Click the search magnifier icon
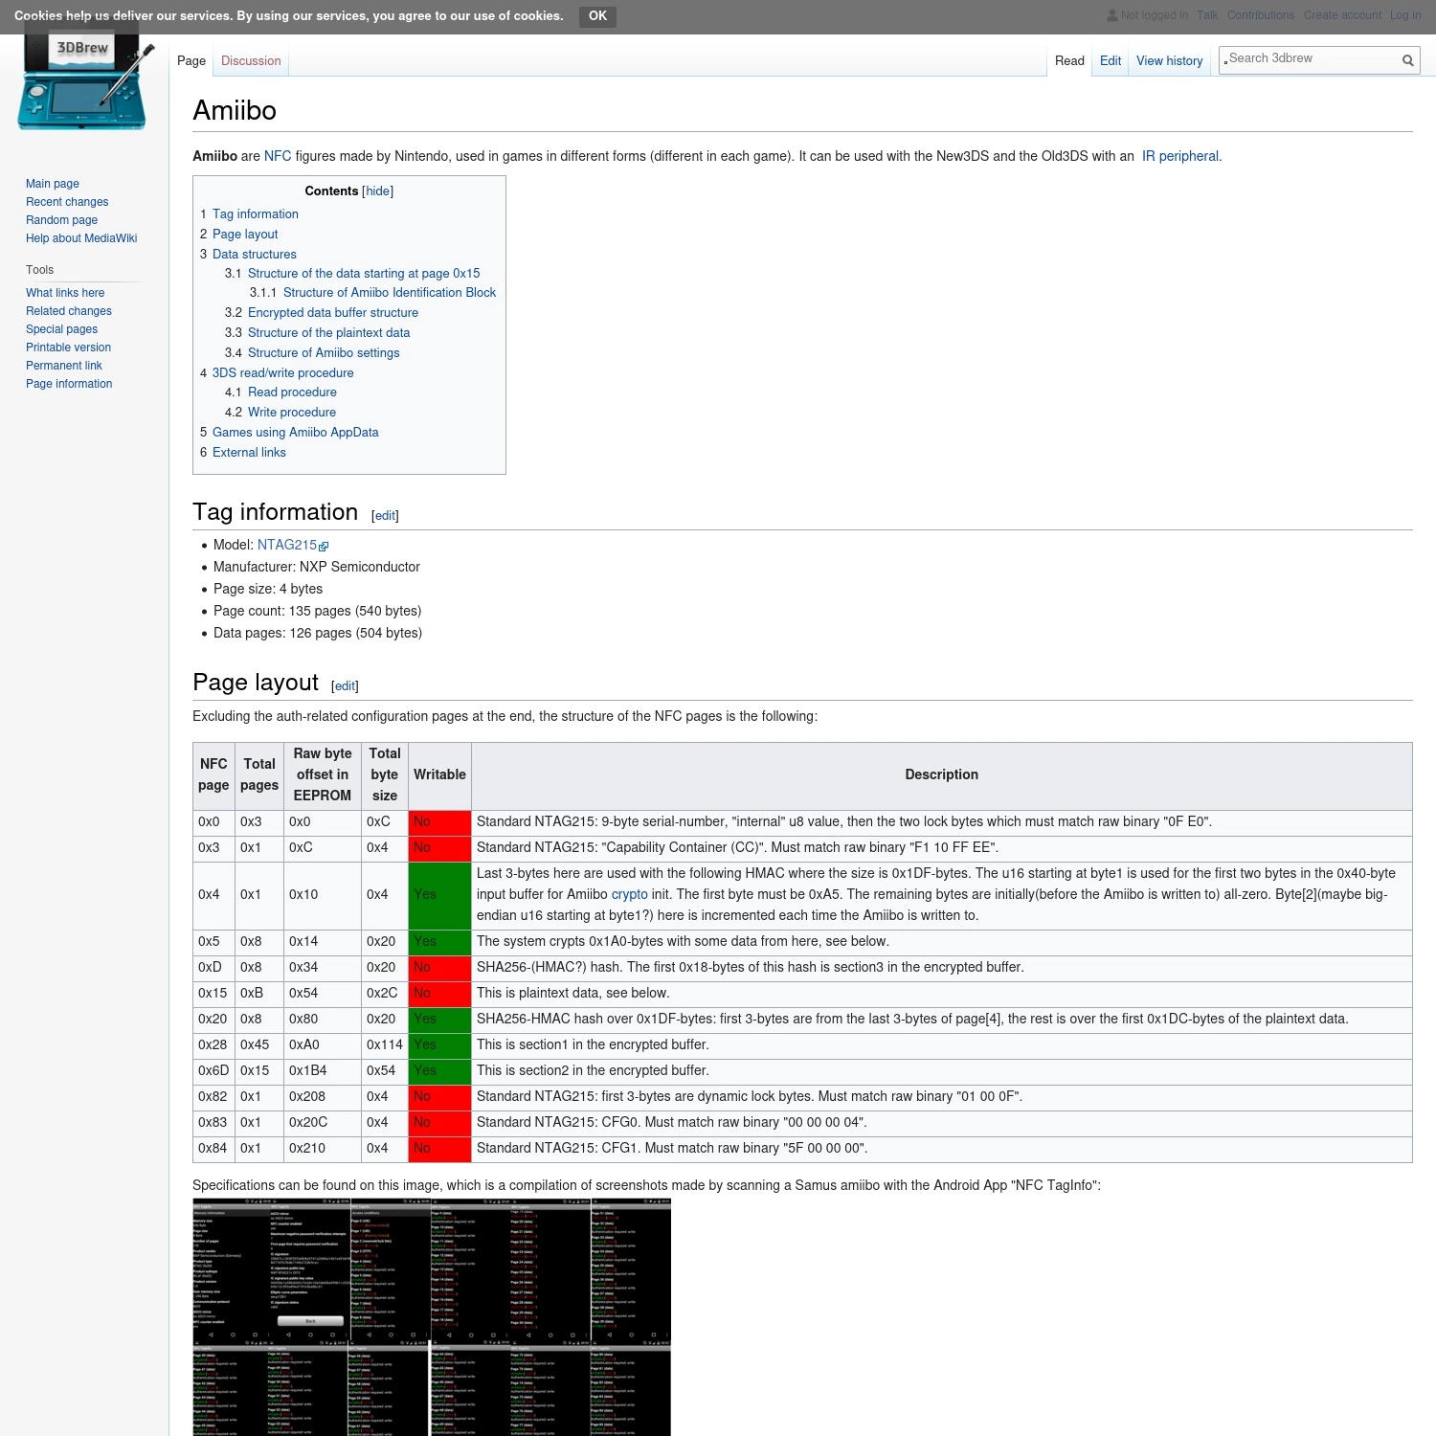The width and height of the screenshot is (1436, 1436). tap(1407, 60)
